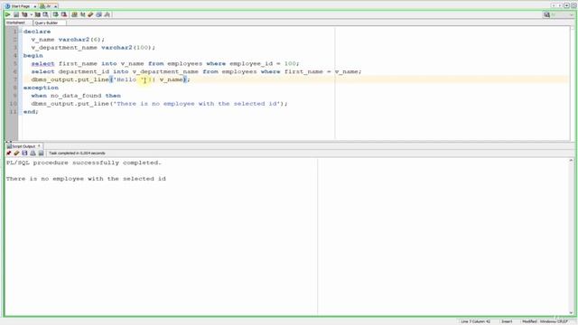Screen dimensions: 578x325
Task: Click the Script Output save icon
Action: pyautogui.click(x=24, y=153)
